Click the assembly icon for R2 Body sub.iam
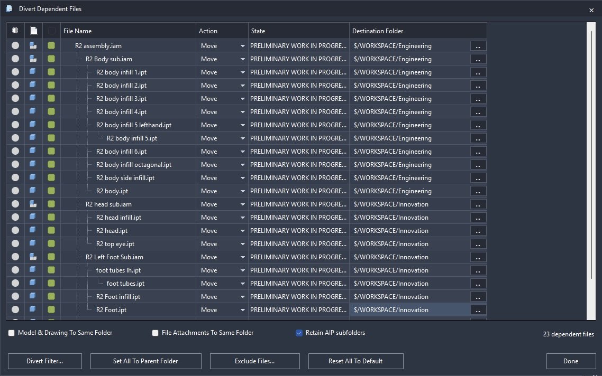This screenshot has height=376, width=602. coord(33,59)
